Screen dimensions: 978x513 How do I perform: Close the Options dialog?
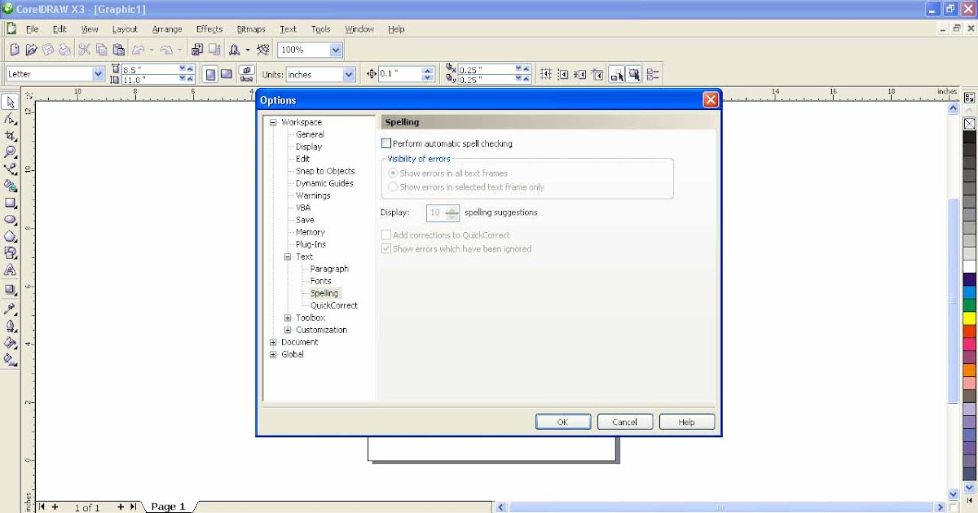pos(711,100)
